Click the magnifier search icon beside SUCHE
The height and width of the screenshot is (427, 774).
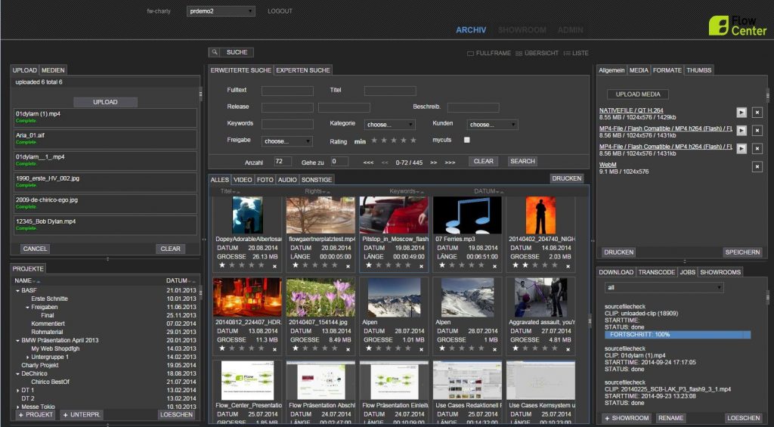215,53
